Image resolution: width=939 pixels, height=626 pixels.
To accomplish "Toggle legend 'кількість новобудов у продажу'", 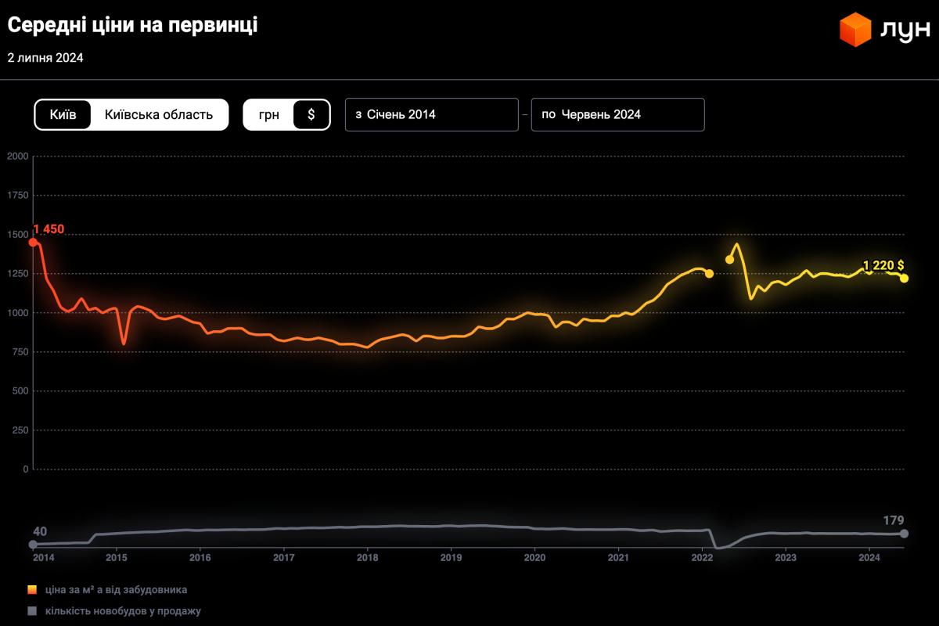I will coord(121,611).
